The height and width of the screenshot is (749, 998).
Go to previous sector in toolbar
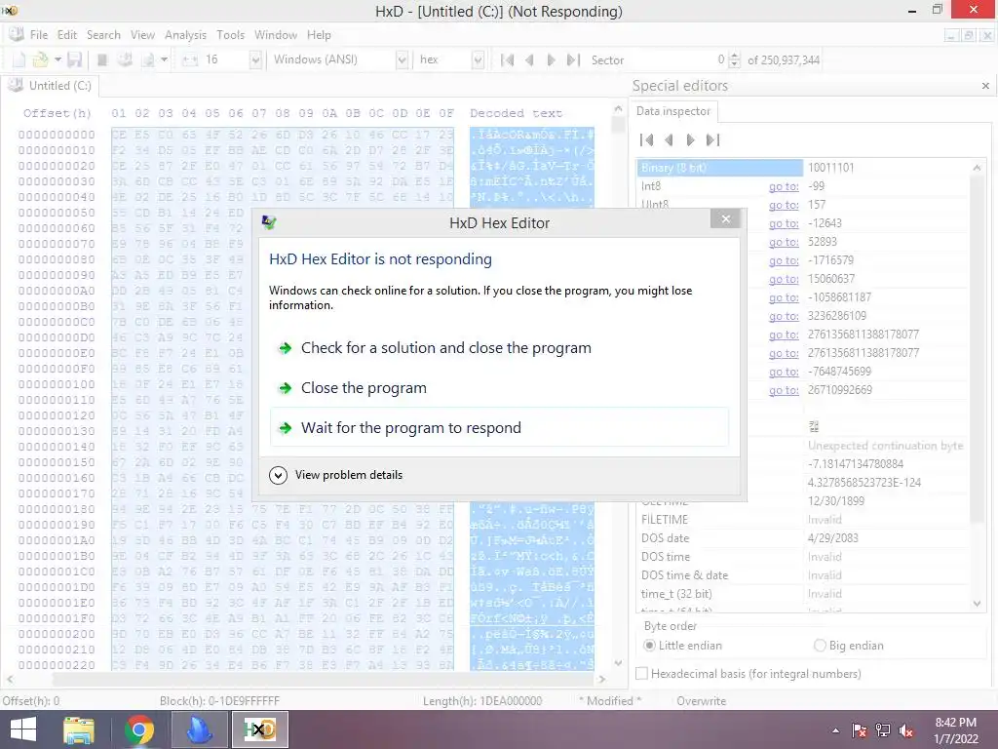click(529, 59)
